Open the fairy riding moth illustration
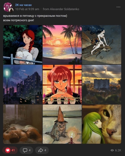The width and height of the screenshot is (125, 156). [x=102, y=45]
